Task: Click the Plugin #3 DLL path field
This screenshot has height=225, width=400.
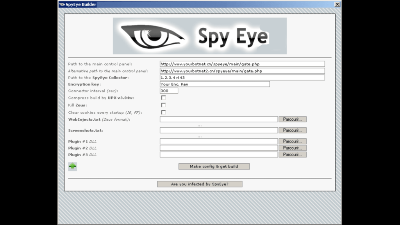Action: pyautogui.click(x=219, y=155)
